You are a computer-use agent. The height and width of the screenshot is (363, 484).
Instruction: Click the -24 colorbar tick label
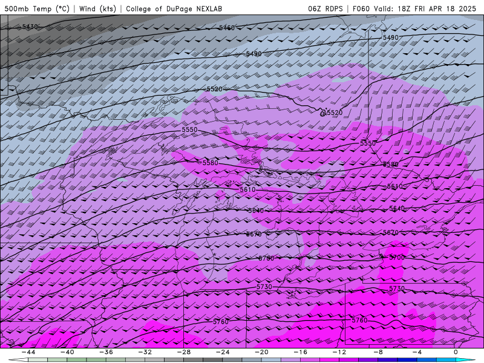coord(223,352)
